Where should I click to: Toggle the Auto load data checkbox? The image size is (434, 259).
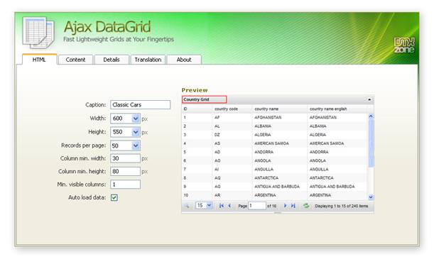pyautogui.click(x=114, y=197)
